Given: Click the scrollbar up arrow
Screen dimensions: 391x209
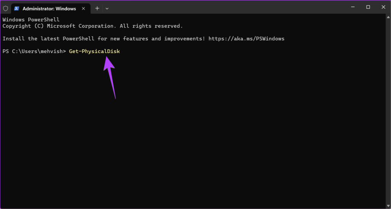Looking at the screenshot, I should (x=388, y=17).
